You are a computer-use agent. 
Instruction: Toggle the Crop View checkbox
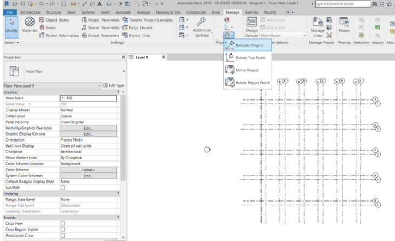point(63,223)
